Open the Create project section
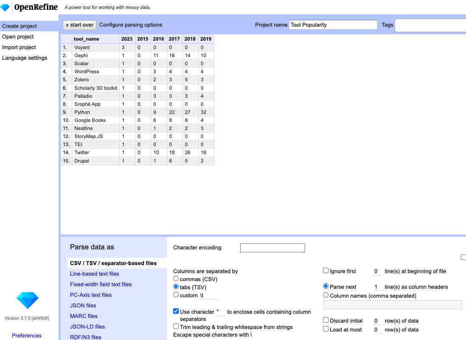The image size is (466, 340). tap(29, 26)
